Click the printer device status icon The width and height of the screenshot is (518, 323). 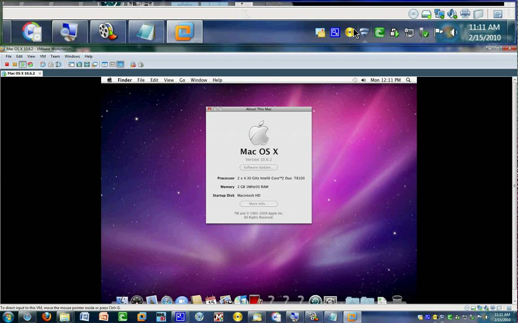pos(494,308)
